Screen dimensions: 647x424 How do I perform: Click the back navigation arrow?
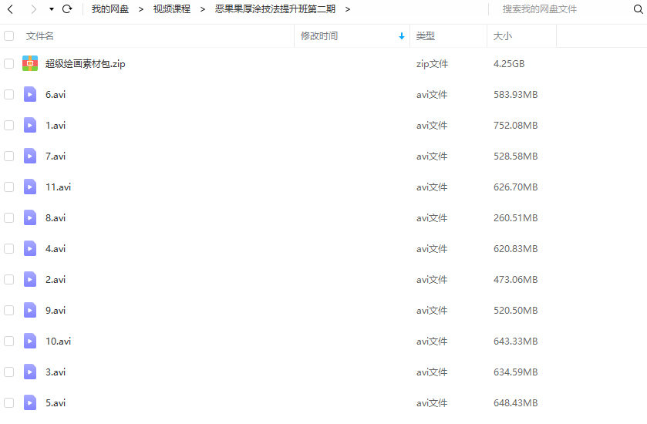pyautogui.click(x=10, y=9)
